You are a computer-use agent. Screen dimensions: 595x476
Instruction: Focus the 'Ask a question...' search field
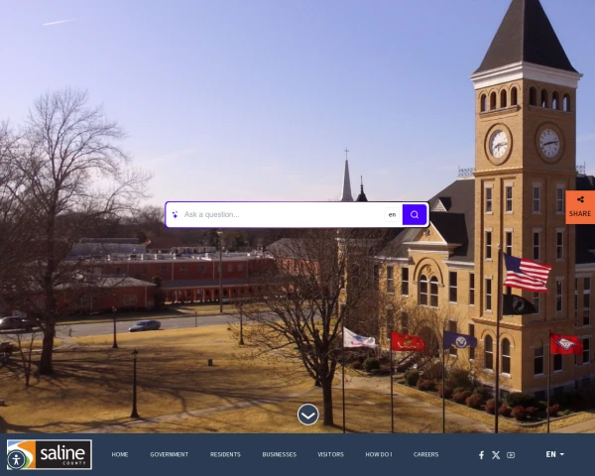[x=283, y=215]
